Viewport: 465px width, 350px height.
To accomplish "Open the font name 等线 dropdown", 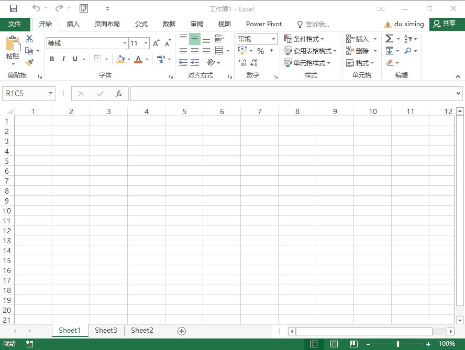I will click(125, 43).
